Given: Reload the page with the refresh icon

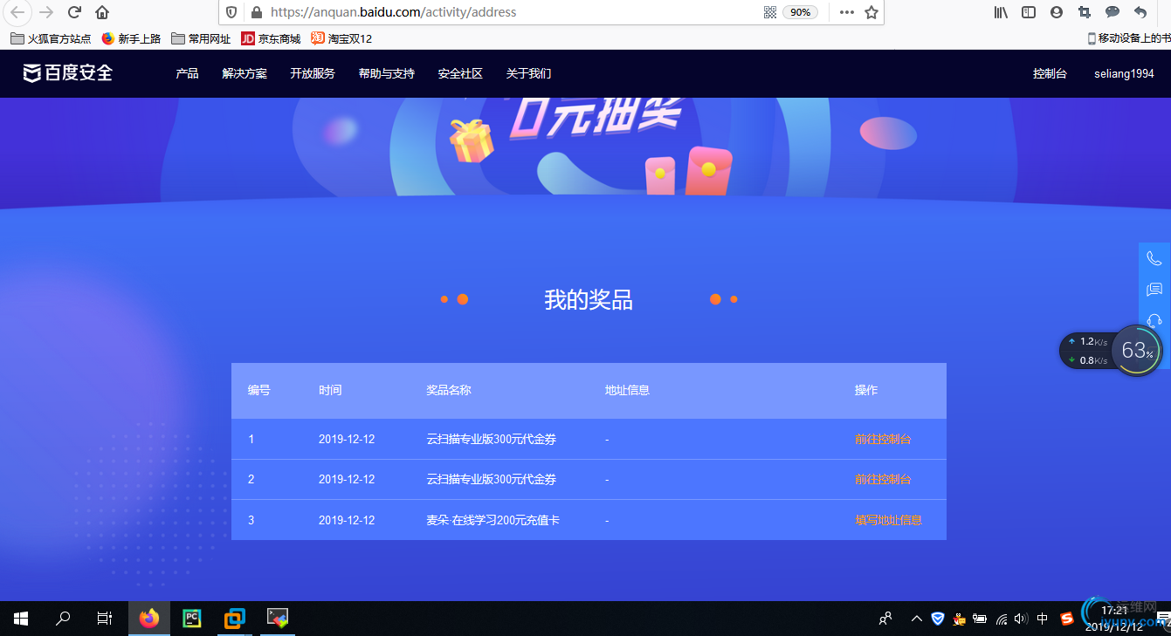Looking at the screenshot, I should 75,12.
